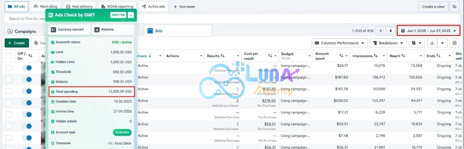
Task: Open the $219.40 cost per result link
Action: click(x=269, y=101)
